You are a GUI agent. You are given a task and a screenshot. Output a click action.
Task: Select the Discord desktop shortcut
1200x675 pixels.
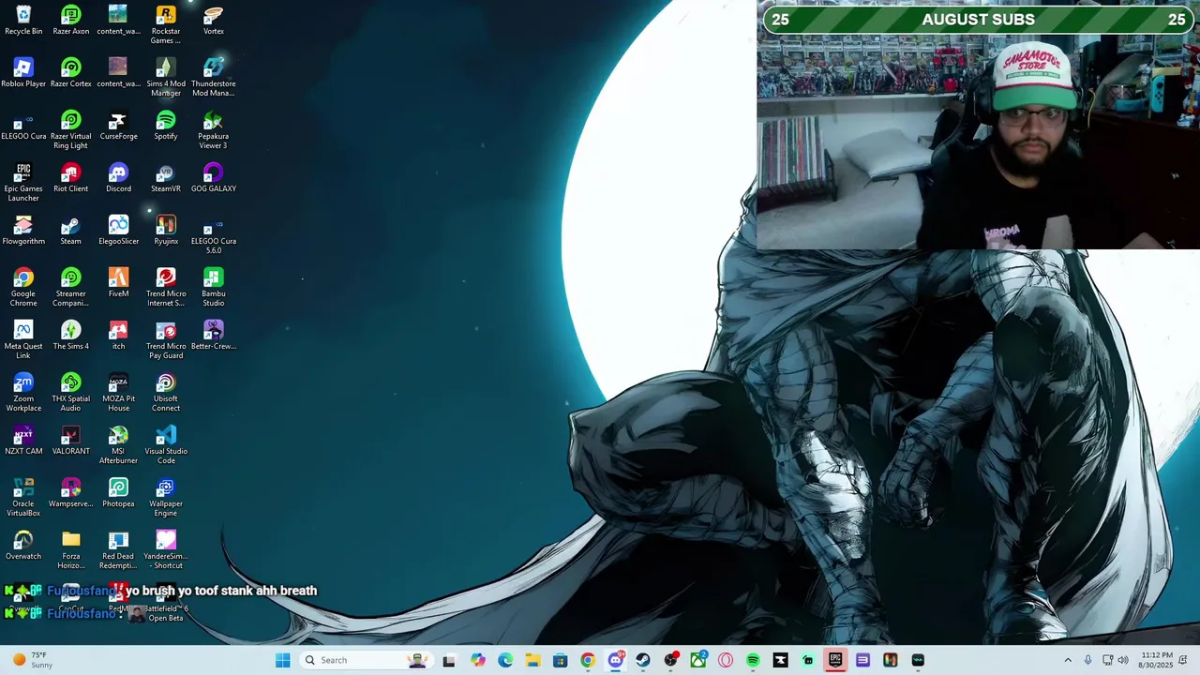coord(118,177)
